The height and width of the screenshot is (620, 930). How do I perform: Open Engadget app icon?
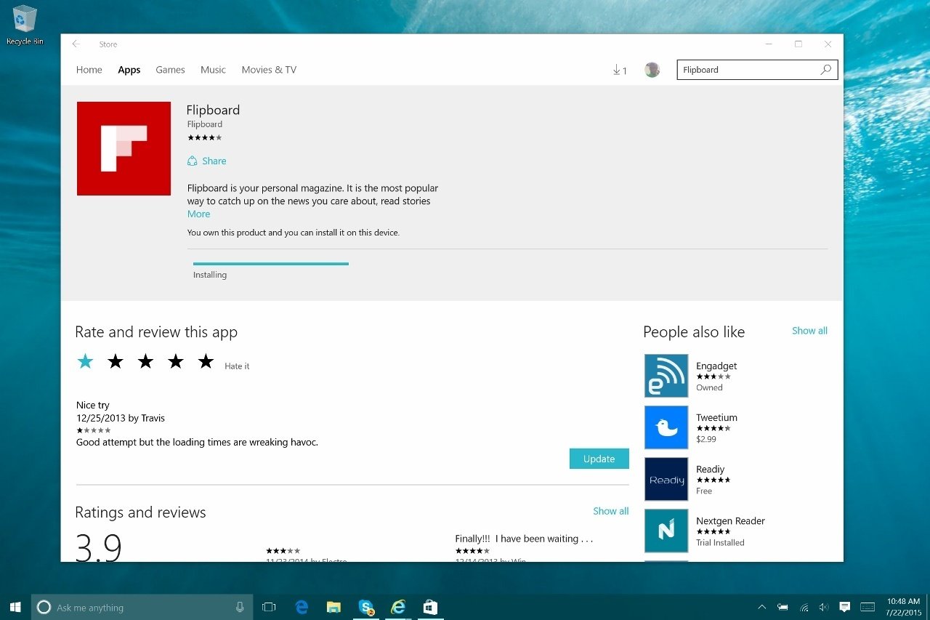[x=666, y=376]
